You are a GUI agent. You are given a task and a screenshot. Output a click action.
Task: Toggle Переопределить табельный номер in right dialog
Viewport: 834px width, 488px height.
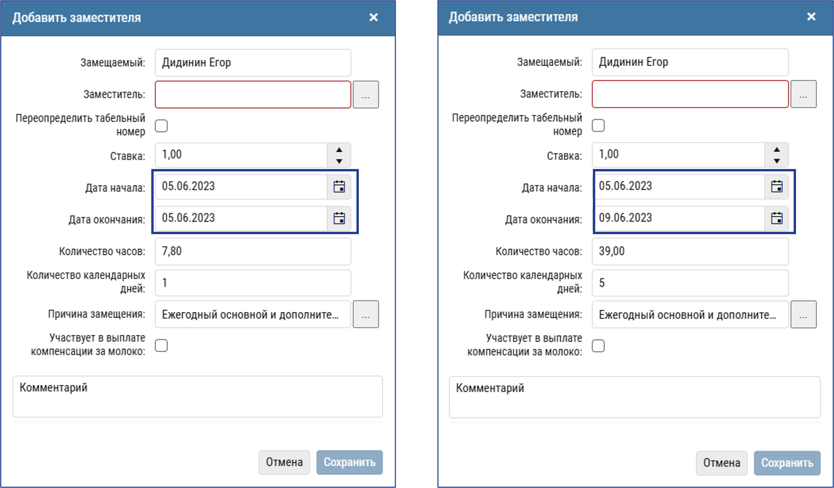point(598,126)
